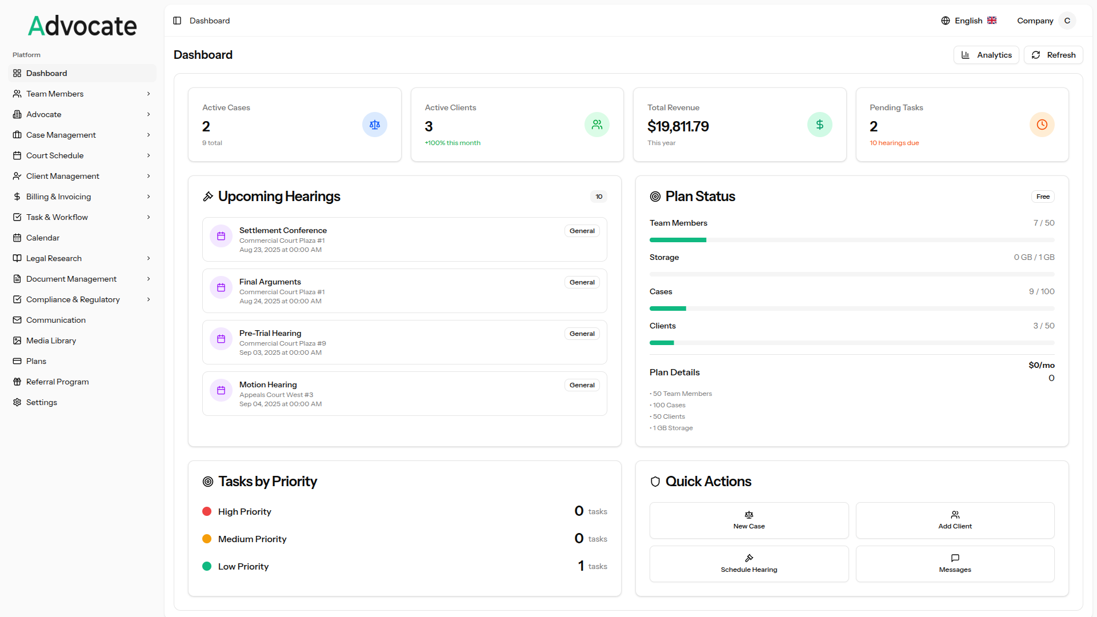Click the globe language icon
1097x617 pixels.
point(946,21)
